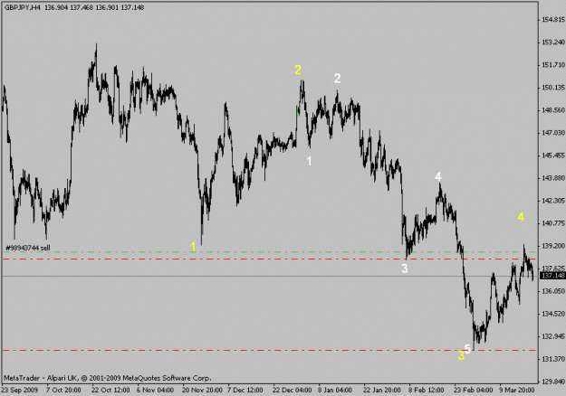Select the white wave label 1
The height and width of the screenshot is (396, 566).
pos(309,161)
